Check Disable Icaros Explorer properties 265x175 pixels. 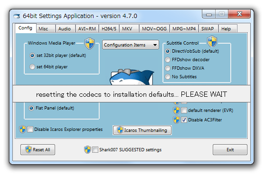click(30, 129)
